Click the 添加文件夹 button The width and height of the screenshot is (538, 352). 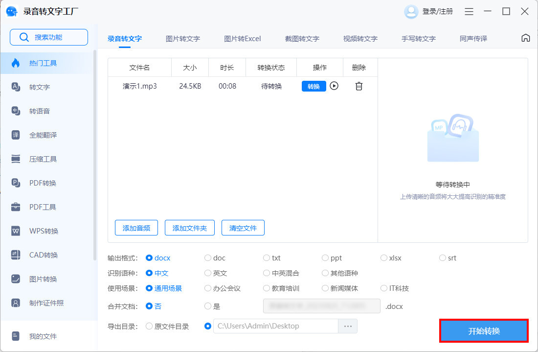[x=189, y=228]
